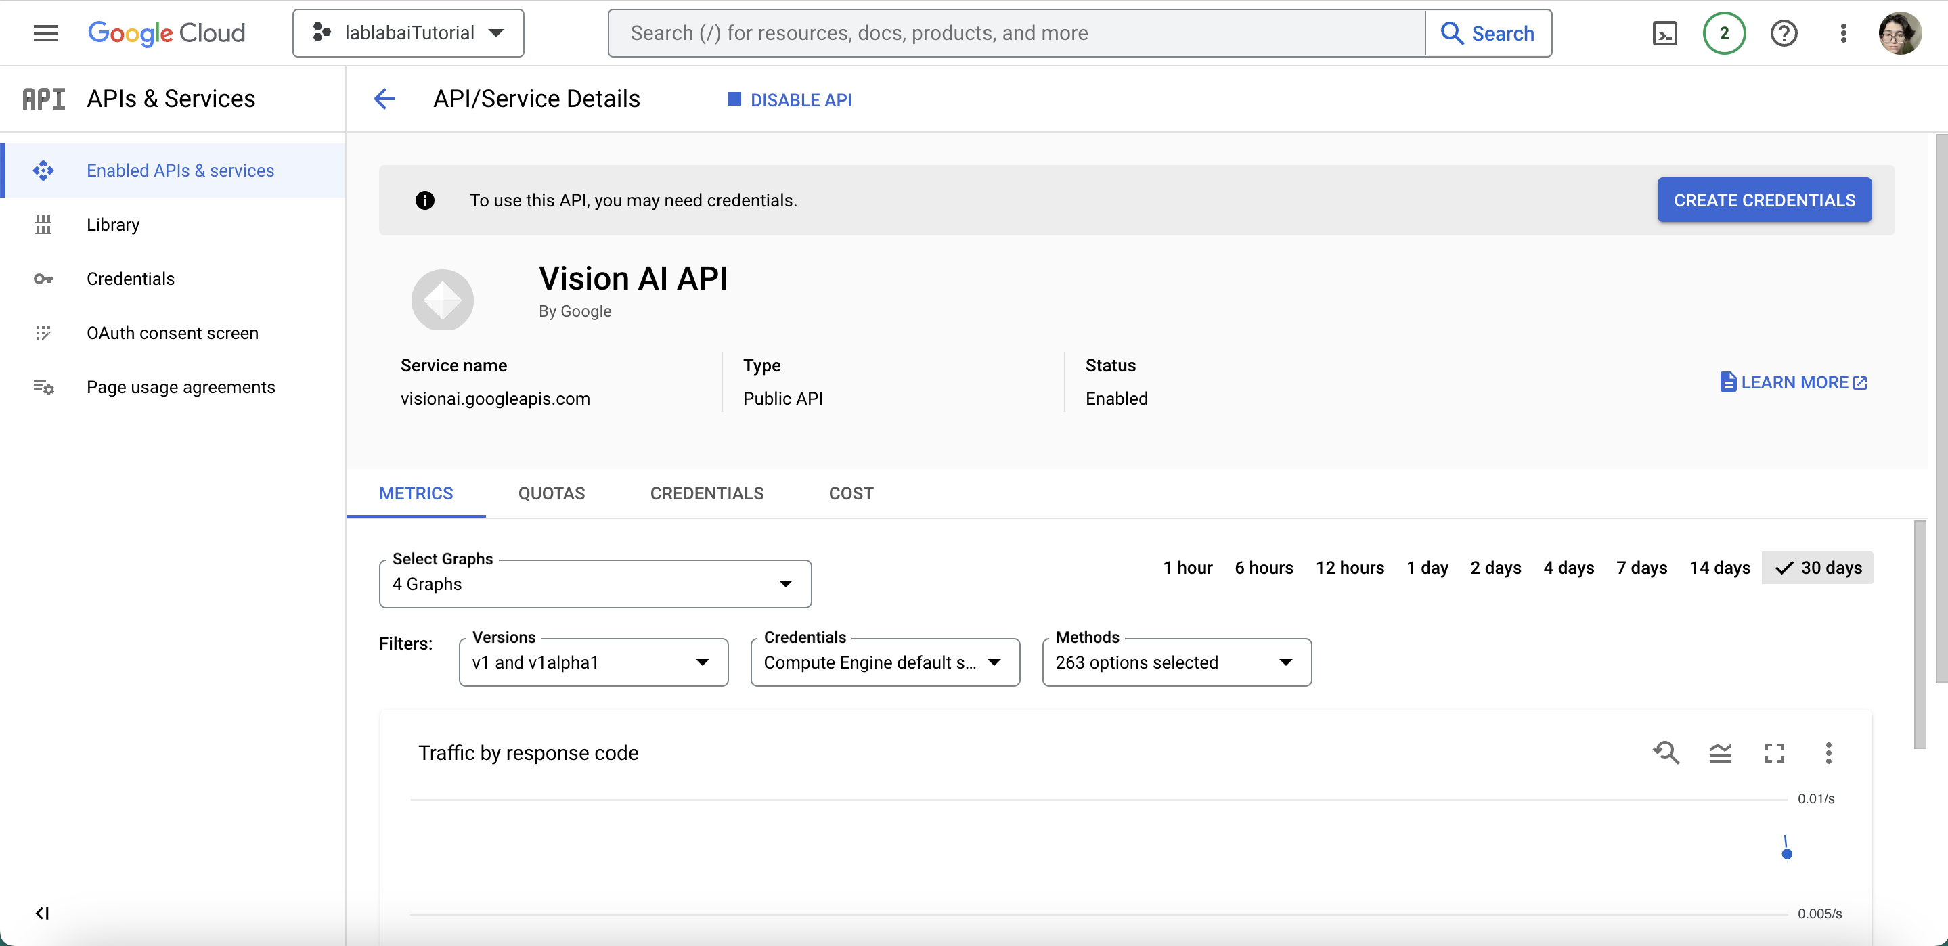Click the CREATE CREDENTIALS button
1948x946 pixels.
pyautogui.click(x=1763, y=200)
